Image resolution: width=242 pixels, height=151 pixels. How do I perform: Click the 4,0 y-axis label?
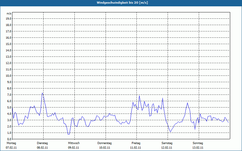coord(9,114)
